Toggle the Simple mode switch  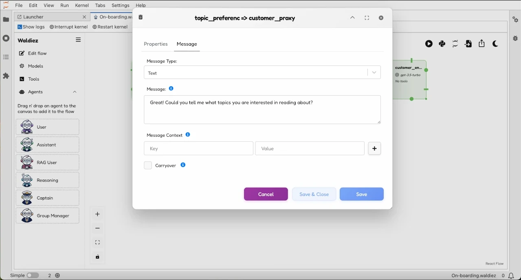[x=33, y=276]
